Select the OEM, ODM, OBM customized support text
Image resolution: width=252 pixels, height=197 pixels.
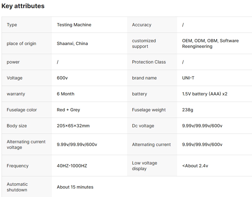click(210, 43)
